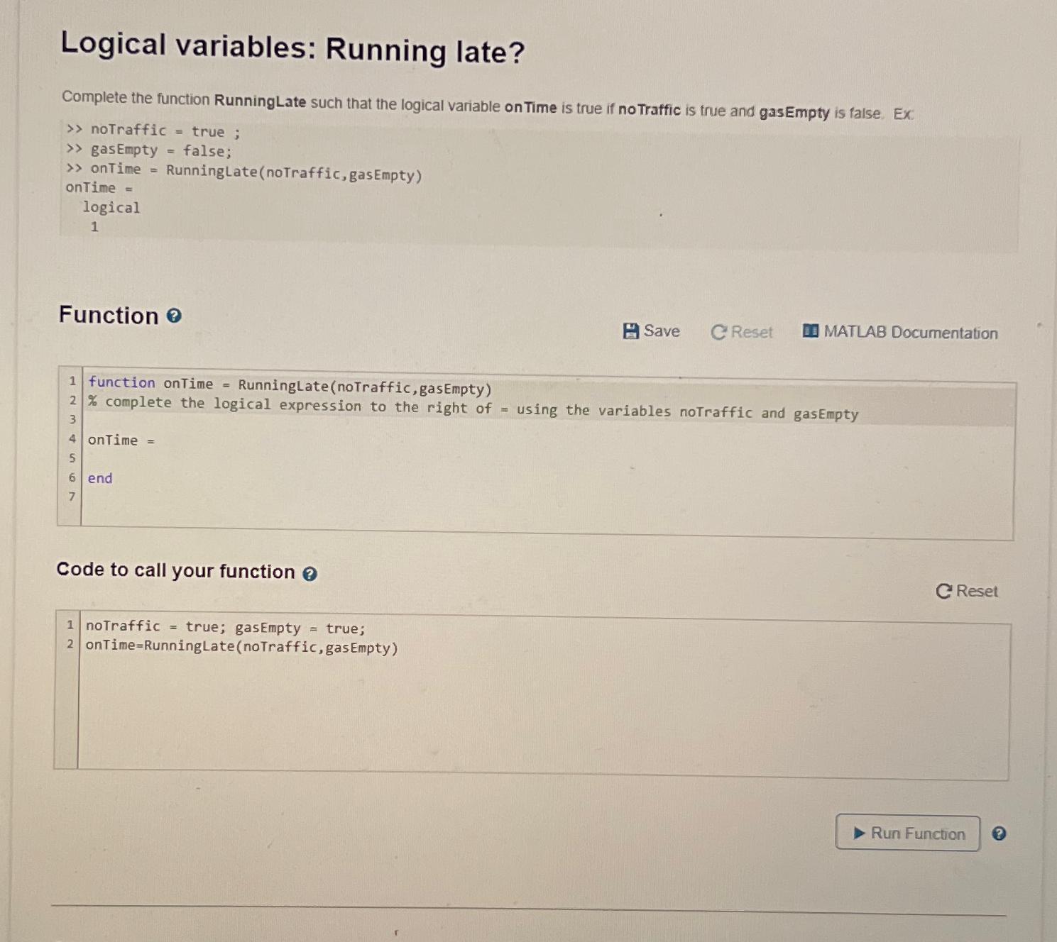Click line number 1 in the call code box

[69, 627]
